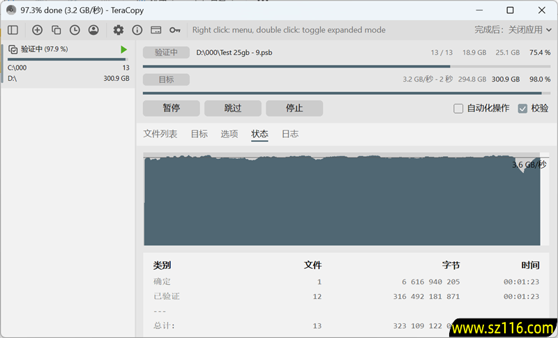Click the 验证中 status button
The height and width of the screenshot is (338, 558).
166,52
